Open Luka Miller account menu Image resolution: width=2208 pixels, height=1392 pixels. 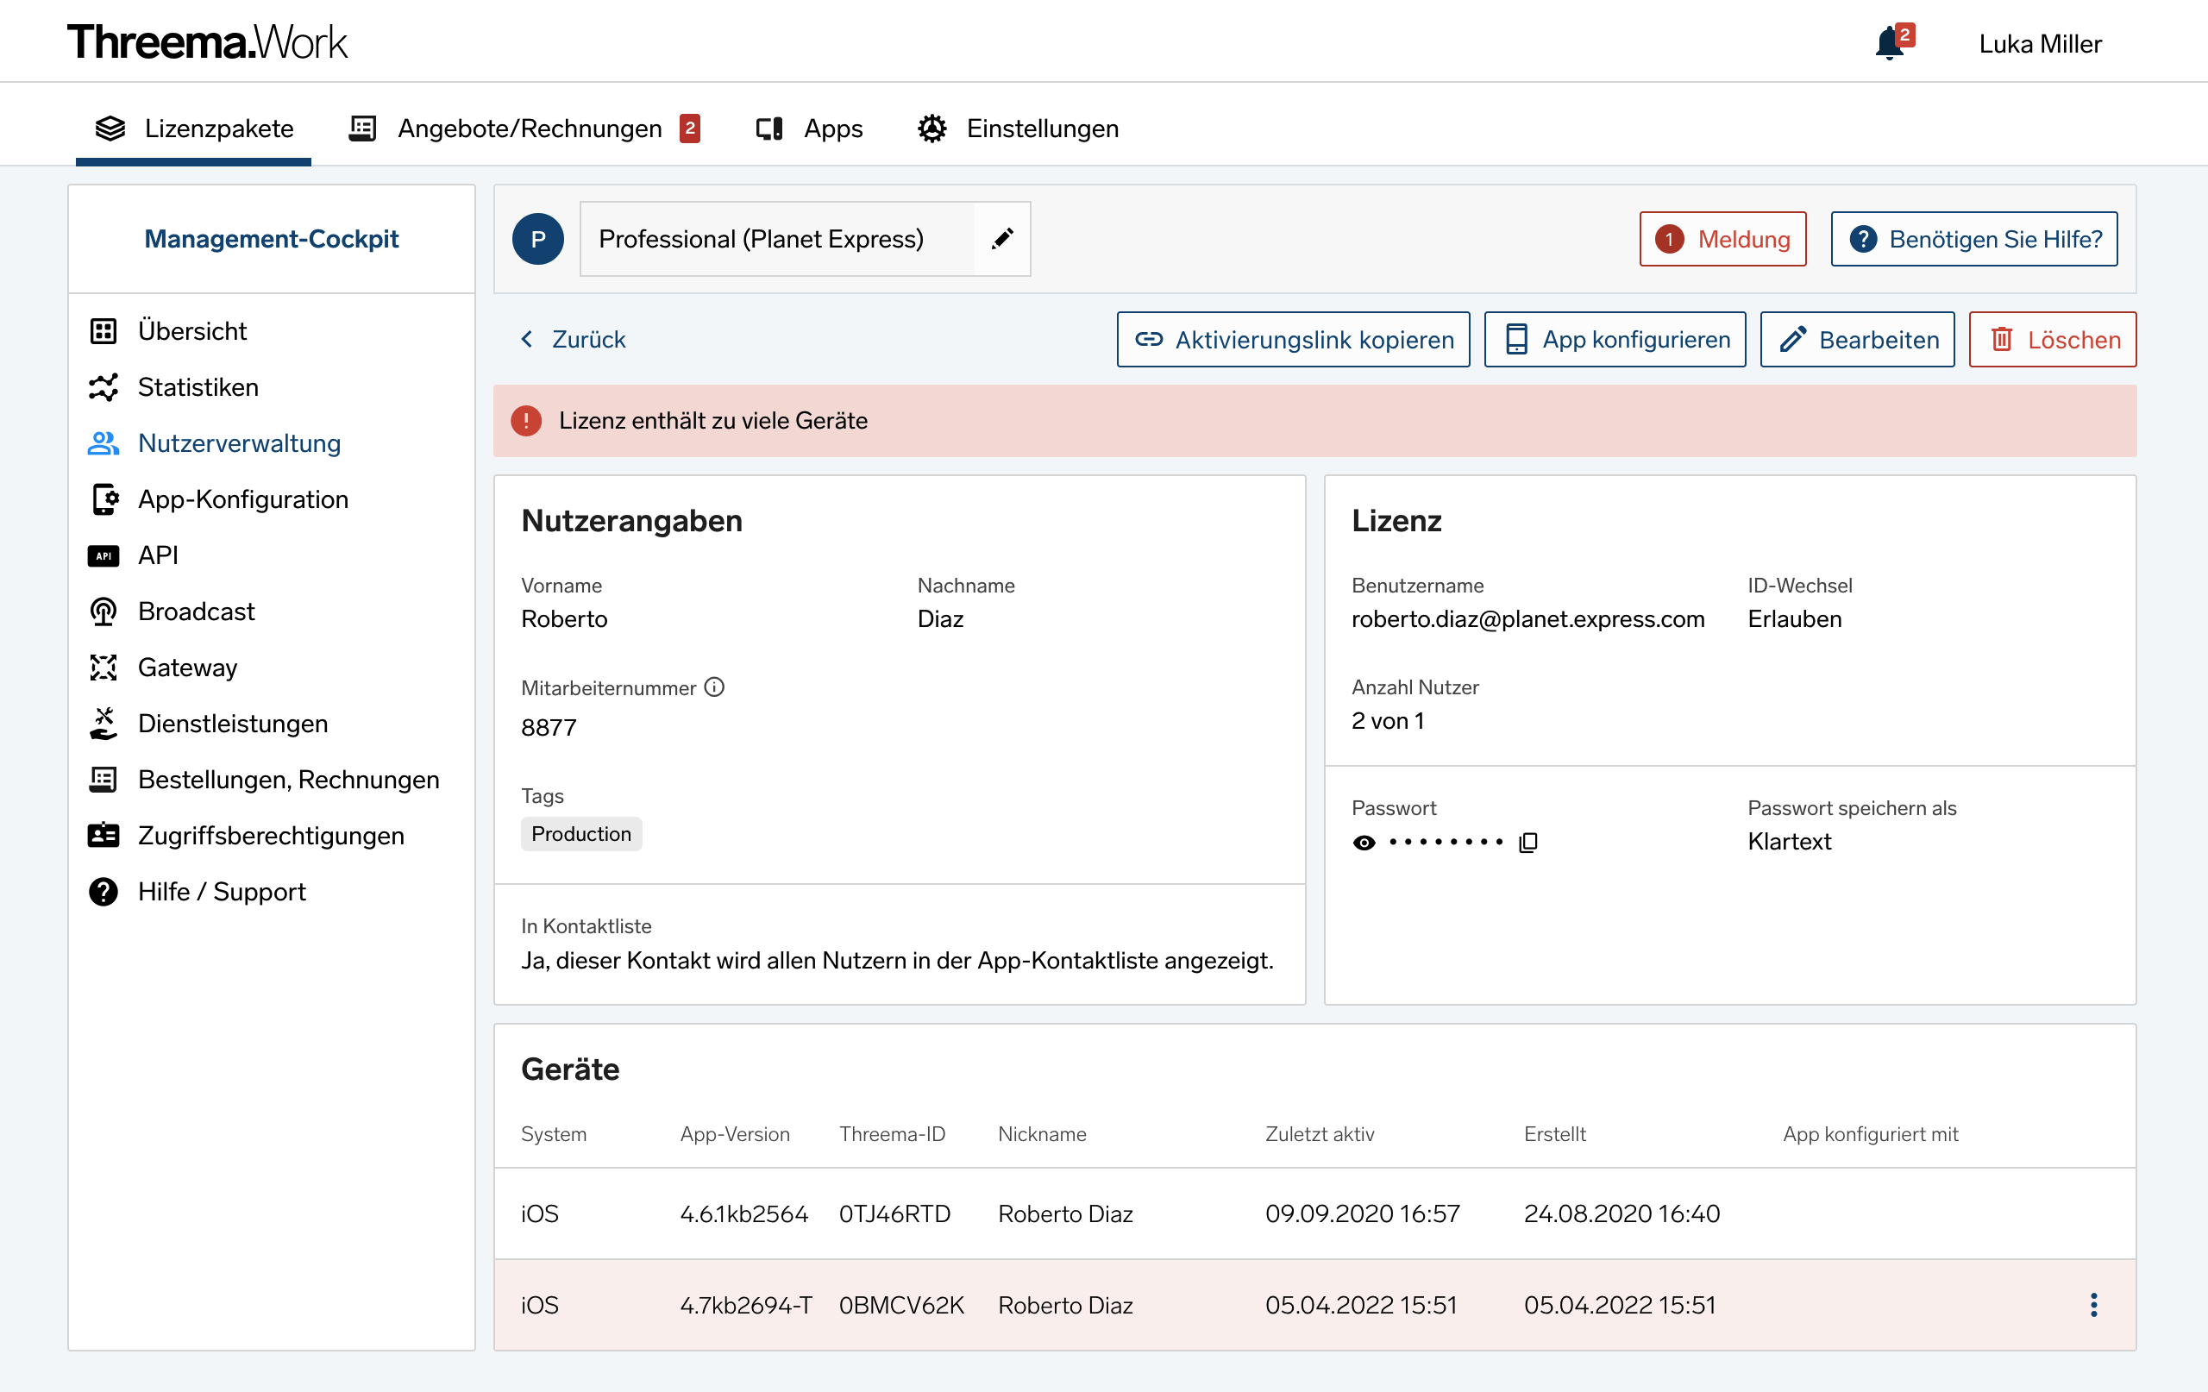[2039, 44]
